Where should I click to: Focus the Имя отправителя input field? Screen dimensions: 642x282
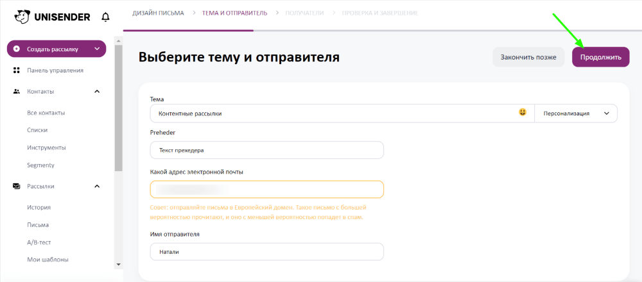267,252
